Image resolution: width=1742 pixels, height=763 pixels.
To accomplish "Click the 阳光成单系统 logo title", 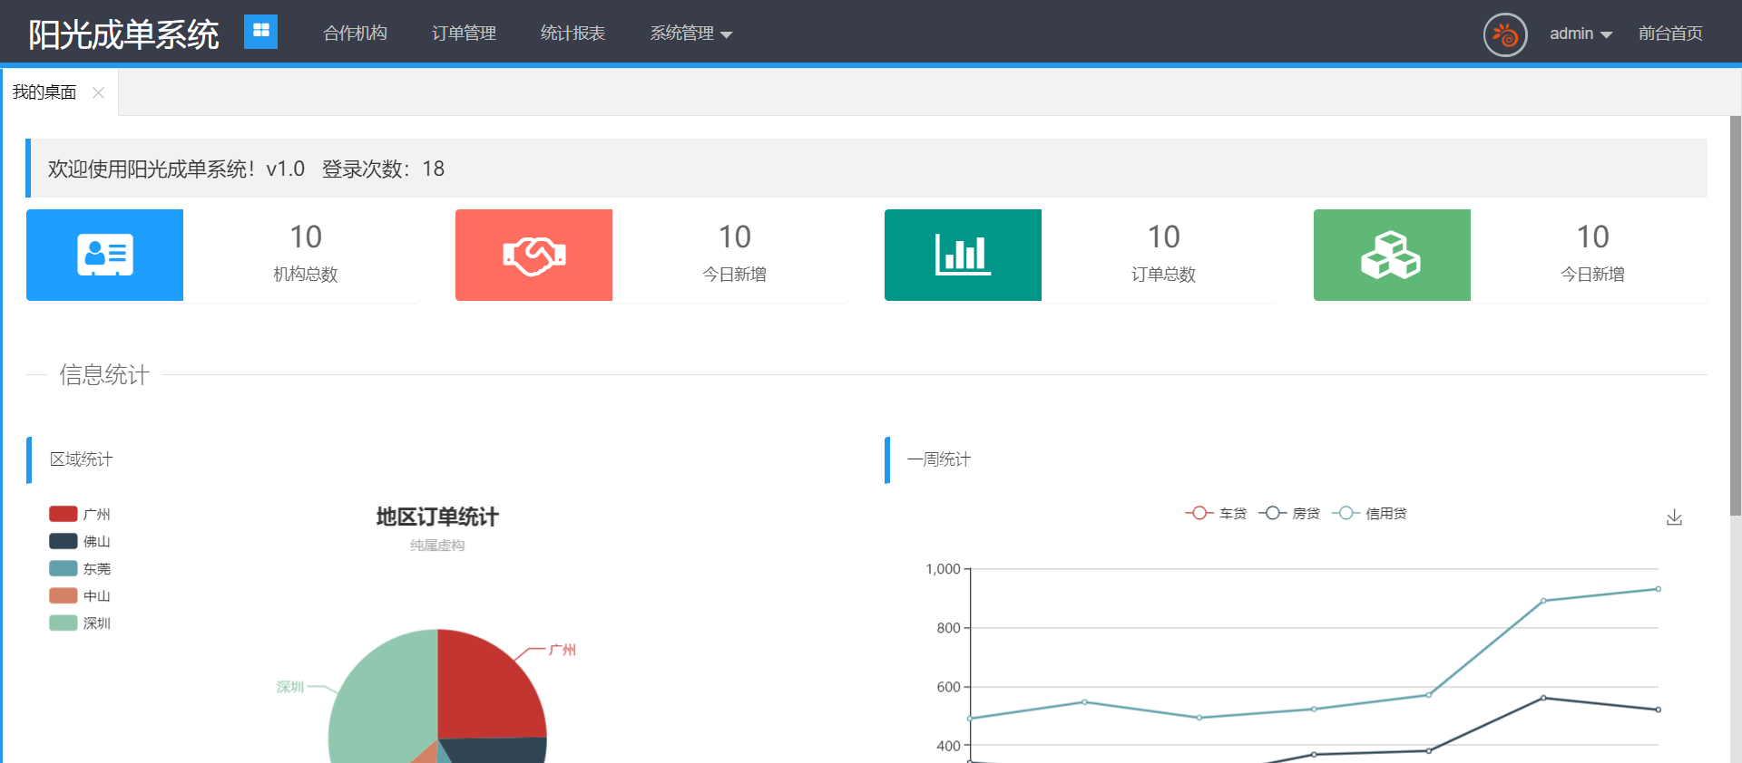I will (123, 34).
